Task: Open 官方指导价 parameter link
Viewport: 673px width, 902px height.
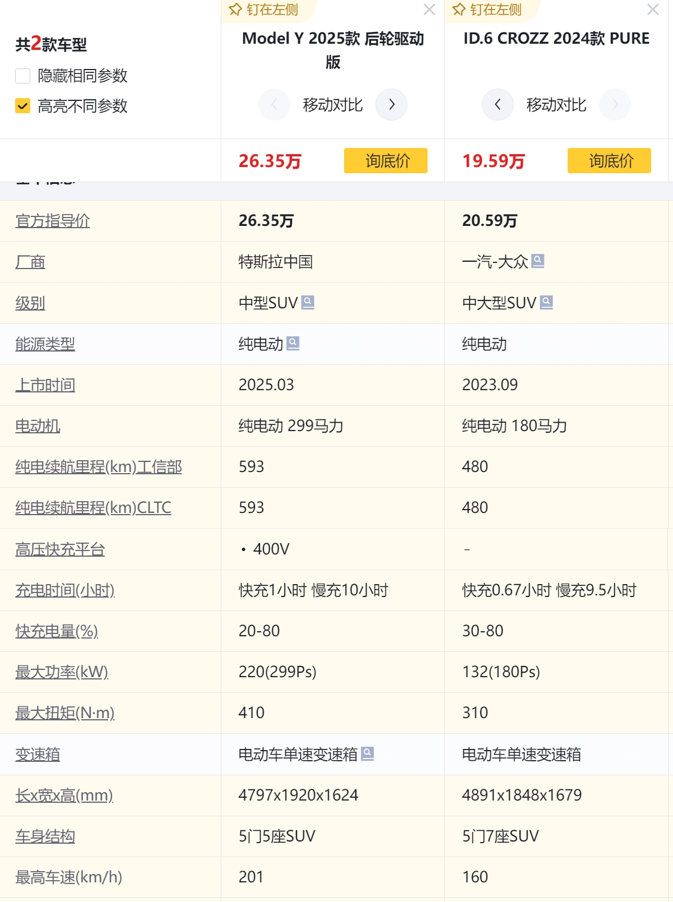Action: point(53,221)
